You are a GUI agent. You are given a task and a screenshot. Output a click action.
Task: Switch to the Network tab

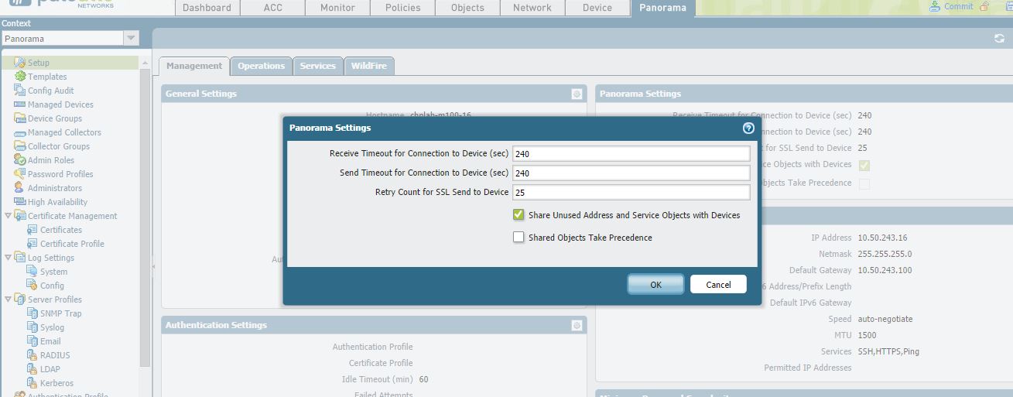[532, 8]
